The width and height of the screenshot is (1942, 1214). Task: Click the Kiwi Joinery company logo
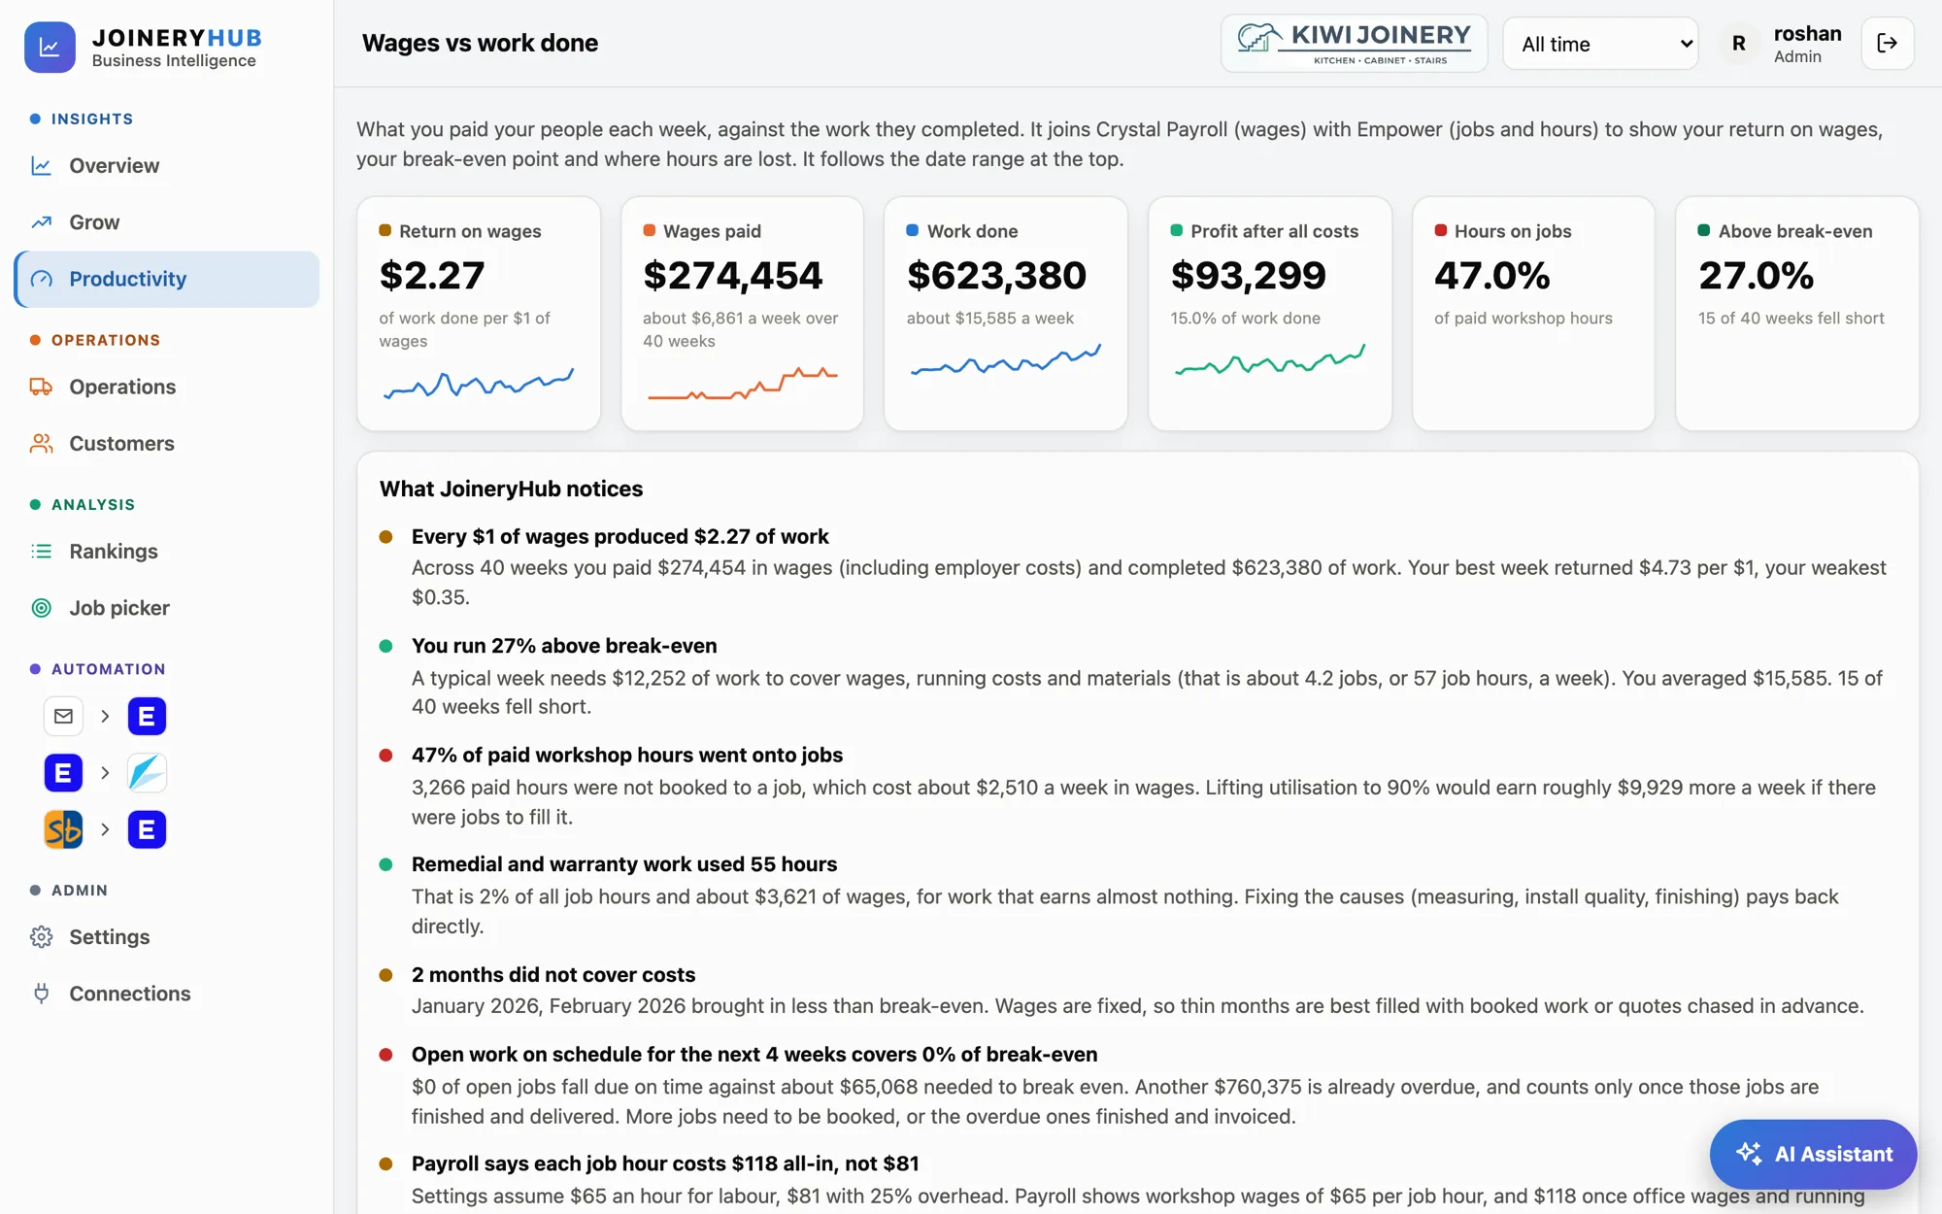coord(1354,44)
